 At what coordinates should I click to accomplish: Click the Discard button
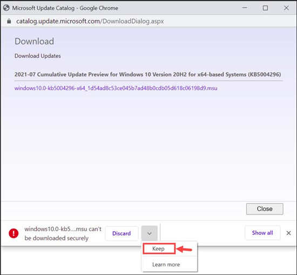122,233
